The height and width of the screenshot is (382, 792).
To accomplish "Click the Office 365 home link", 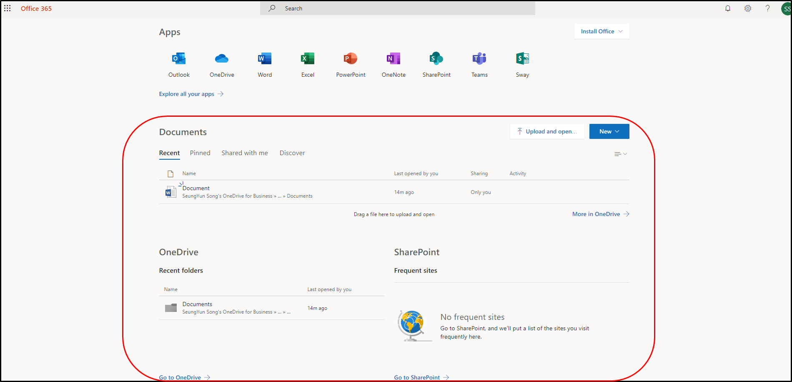I will 36,8.
